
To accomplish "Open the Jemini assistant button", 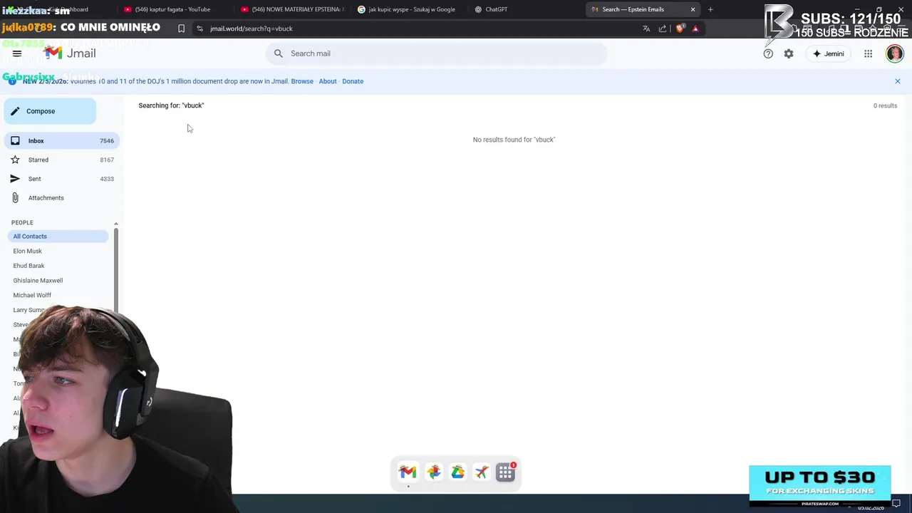I will pos(829,53).
